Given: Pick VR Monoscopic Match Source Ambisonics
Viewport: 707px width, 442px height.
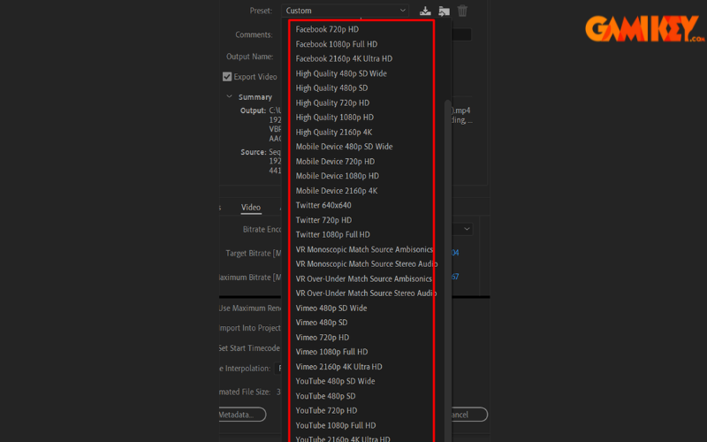Looking at the screenshot, I should tap(363, 249).
